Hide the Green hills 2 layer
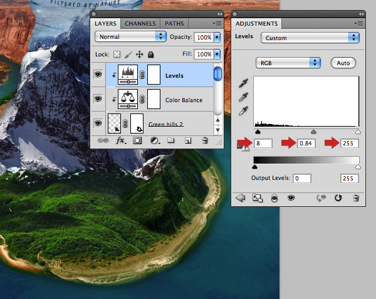Viewport: 376px width, 299px height. tap(98, 123)
